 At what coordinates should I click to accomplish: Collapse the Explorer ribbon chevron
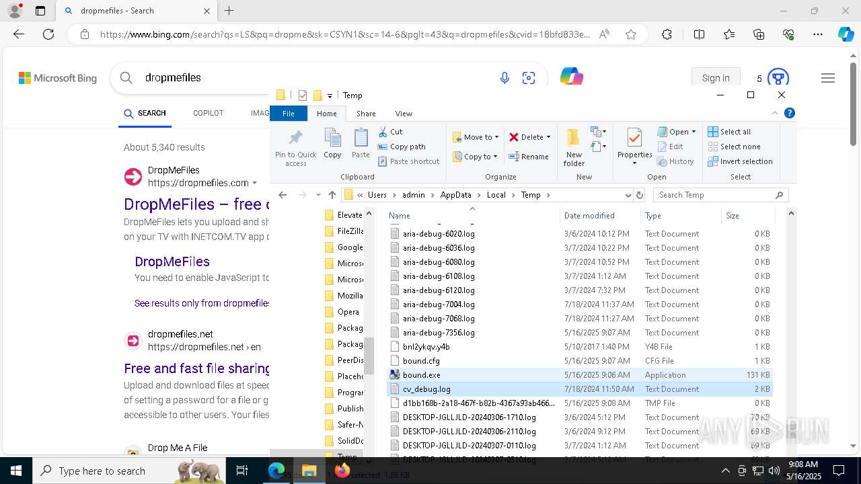click(775, 113)
